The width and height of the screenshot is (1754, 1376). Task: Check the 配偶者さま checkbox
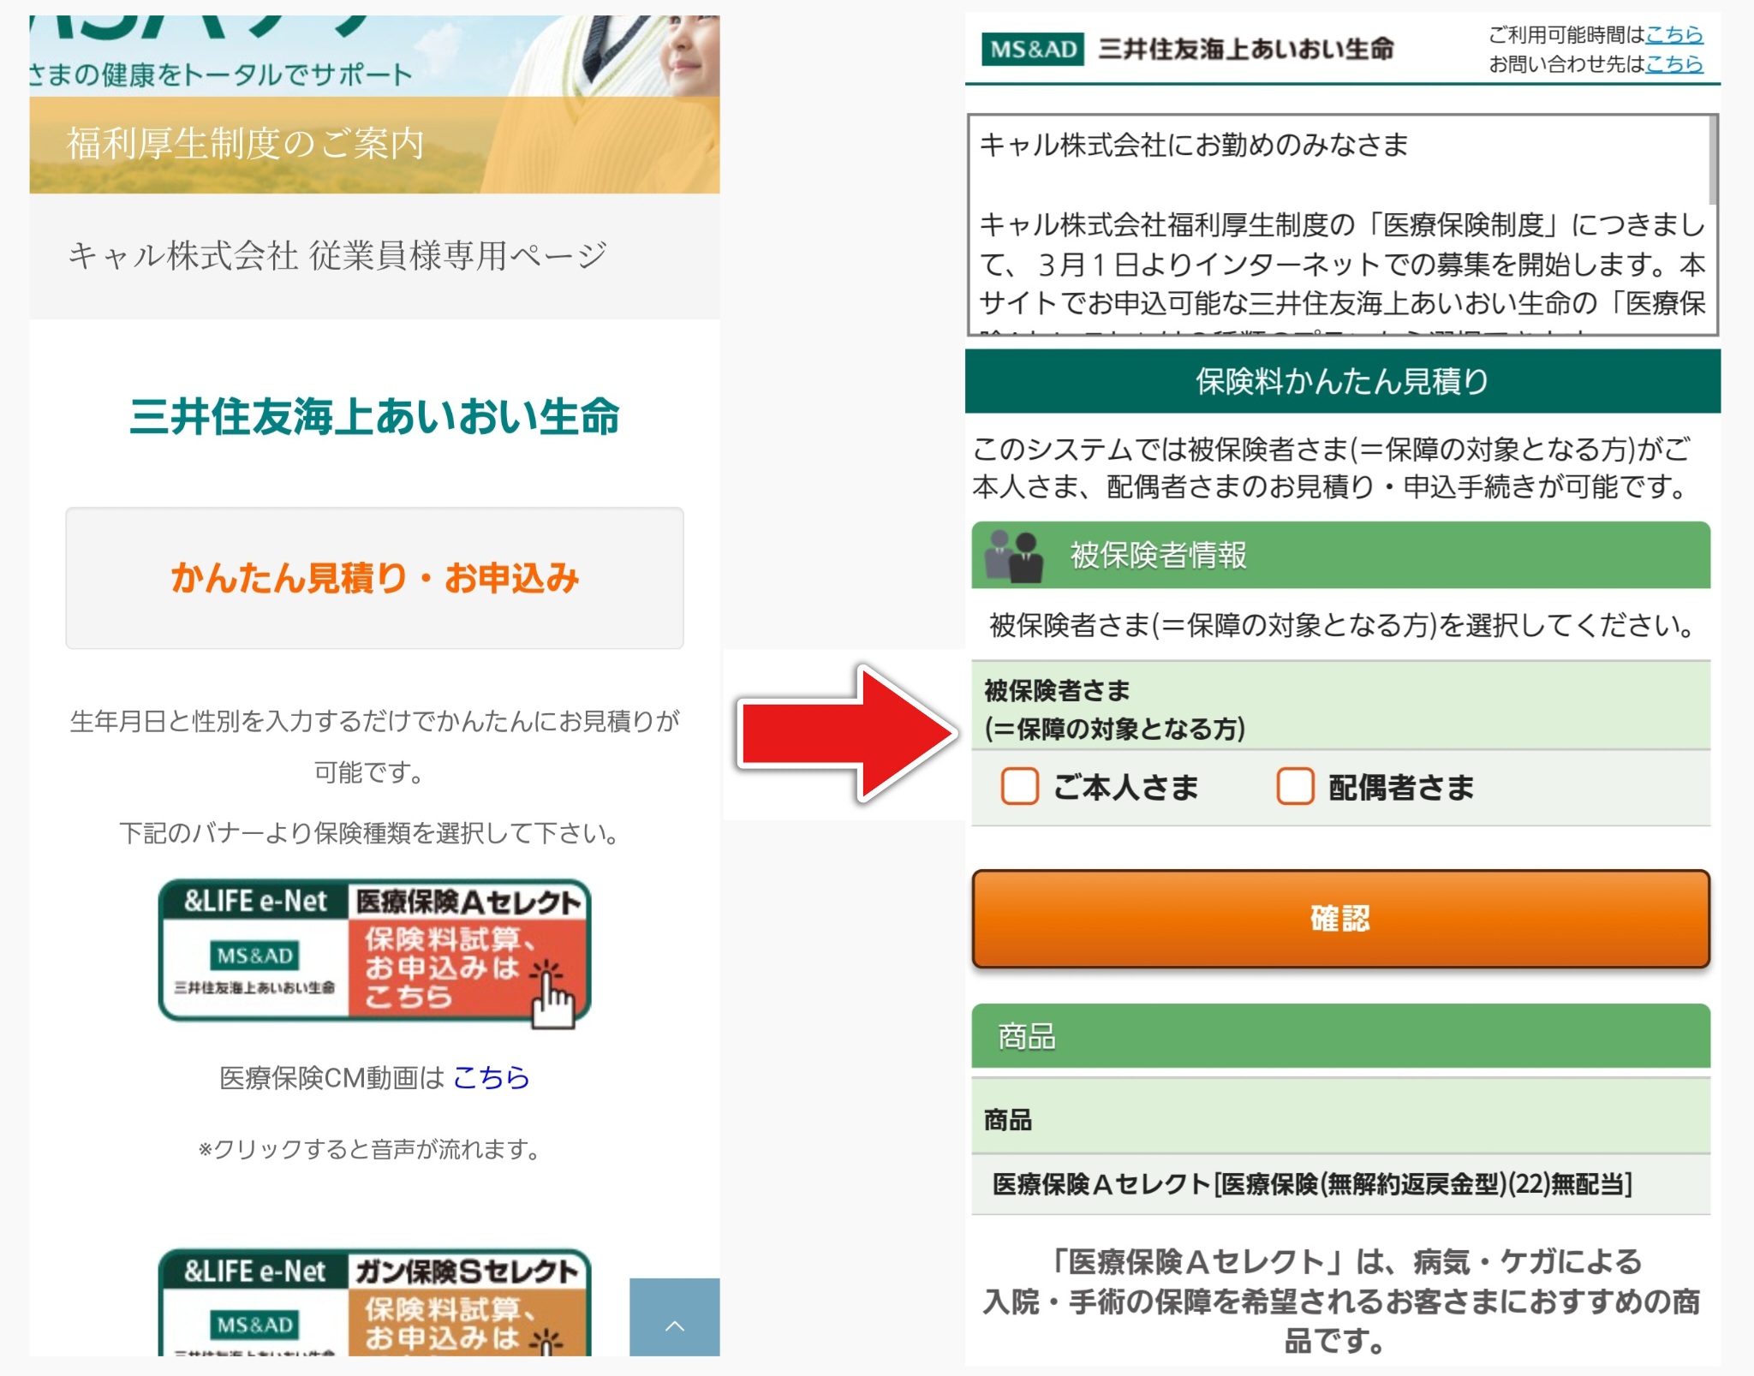click(1295, 786)
